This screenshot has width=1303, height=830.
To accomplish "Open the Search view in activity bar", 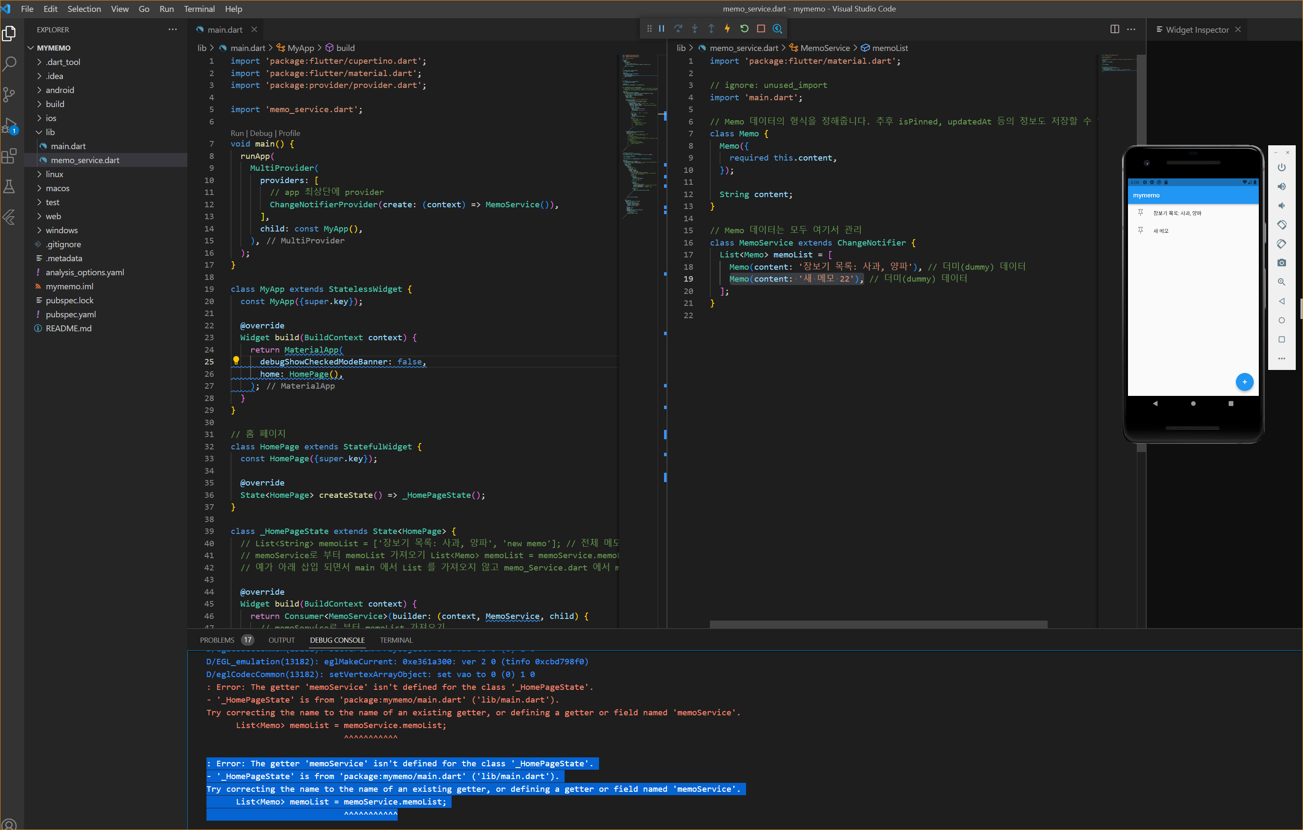I will click(9, 65).
